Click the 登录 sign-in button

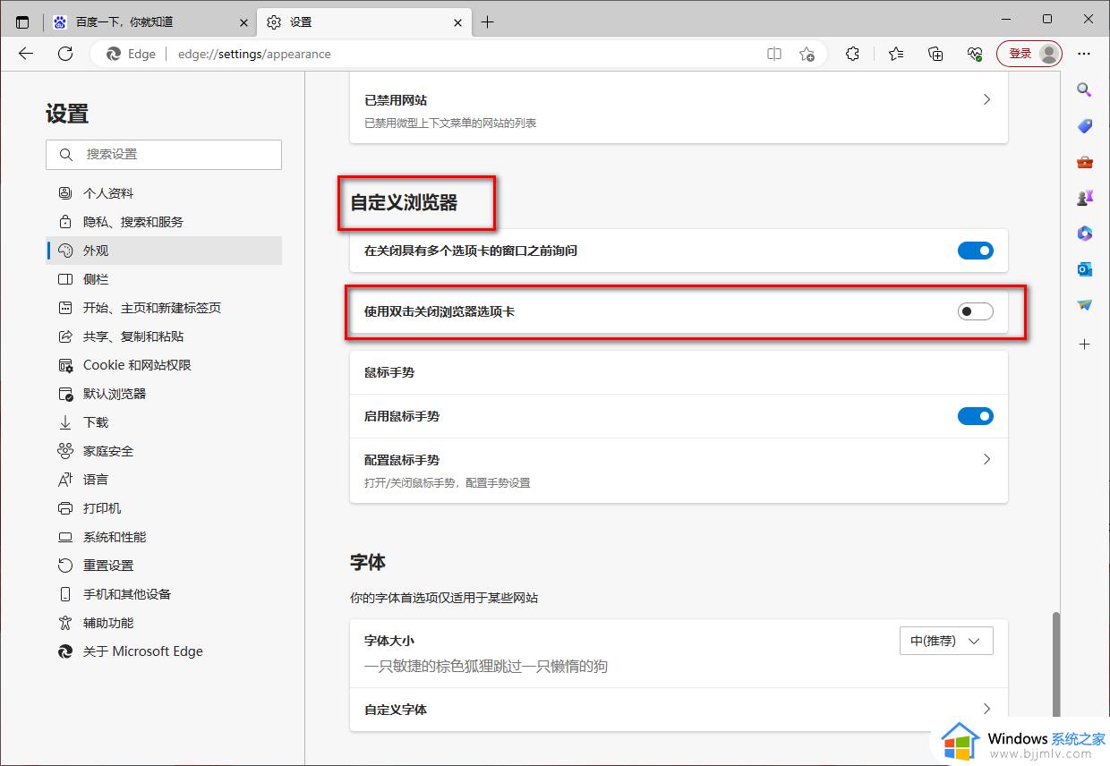pyautogui.click(x=1029, y=54)
